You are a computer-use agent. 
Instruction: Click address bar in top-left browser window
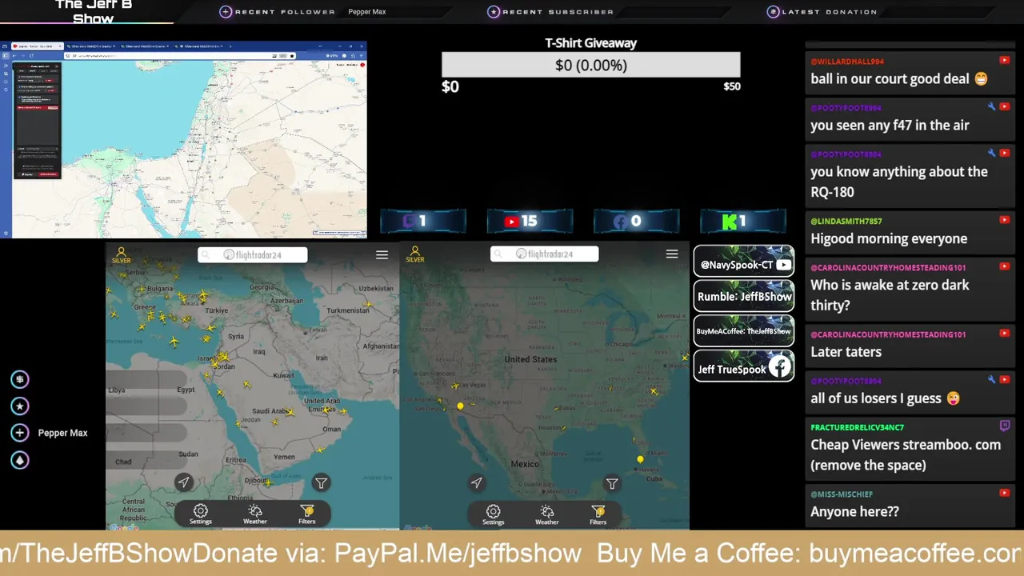tap(180, 56)
